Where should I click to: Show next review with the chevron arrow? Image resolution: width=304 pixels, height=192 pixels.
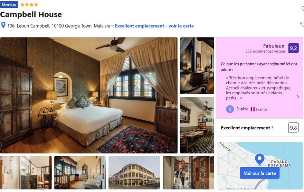[x=298, y=97]
